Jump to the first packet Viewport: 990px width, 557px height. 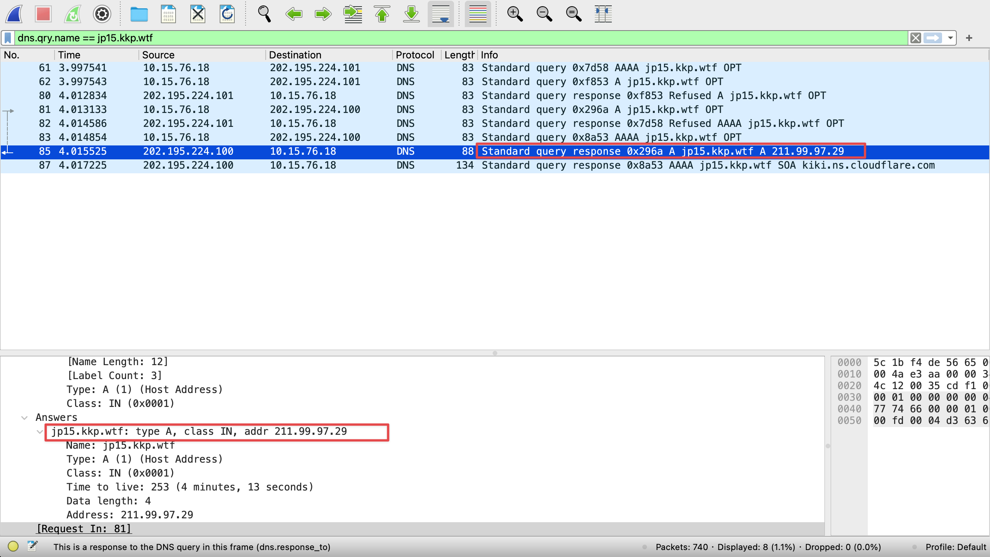point(382,14)
